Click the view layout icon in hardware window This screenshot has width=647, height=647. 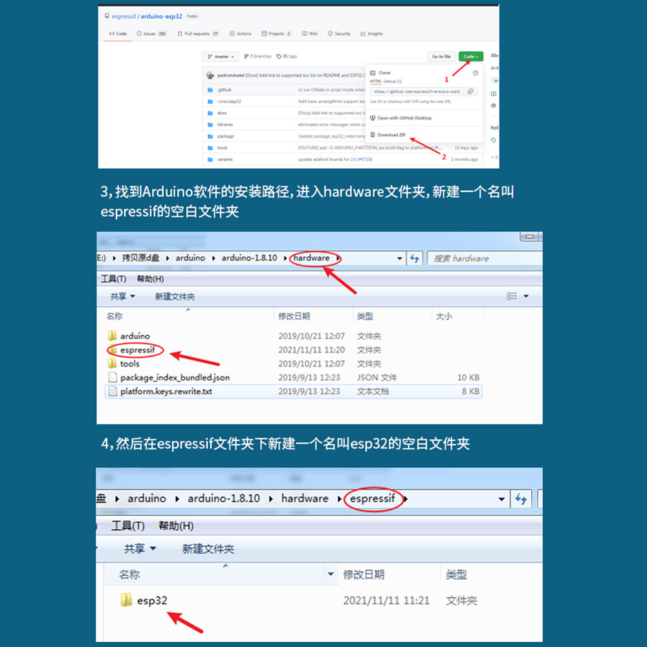coord(512,296)
